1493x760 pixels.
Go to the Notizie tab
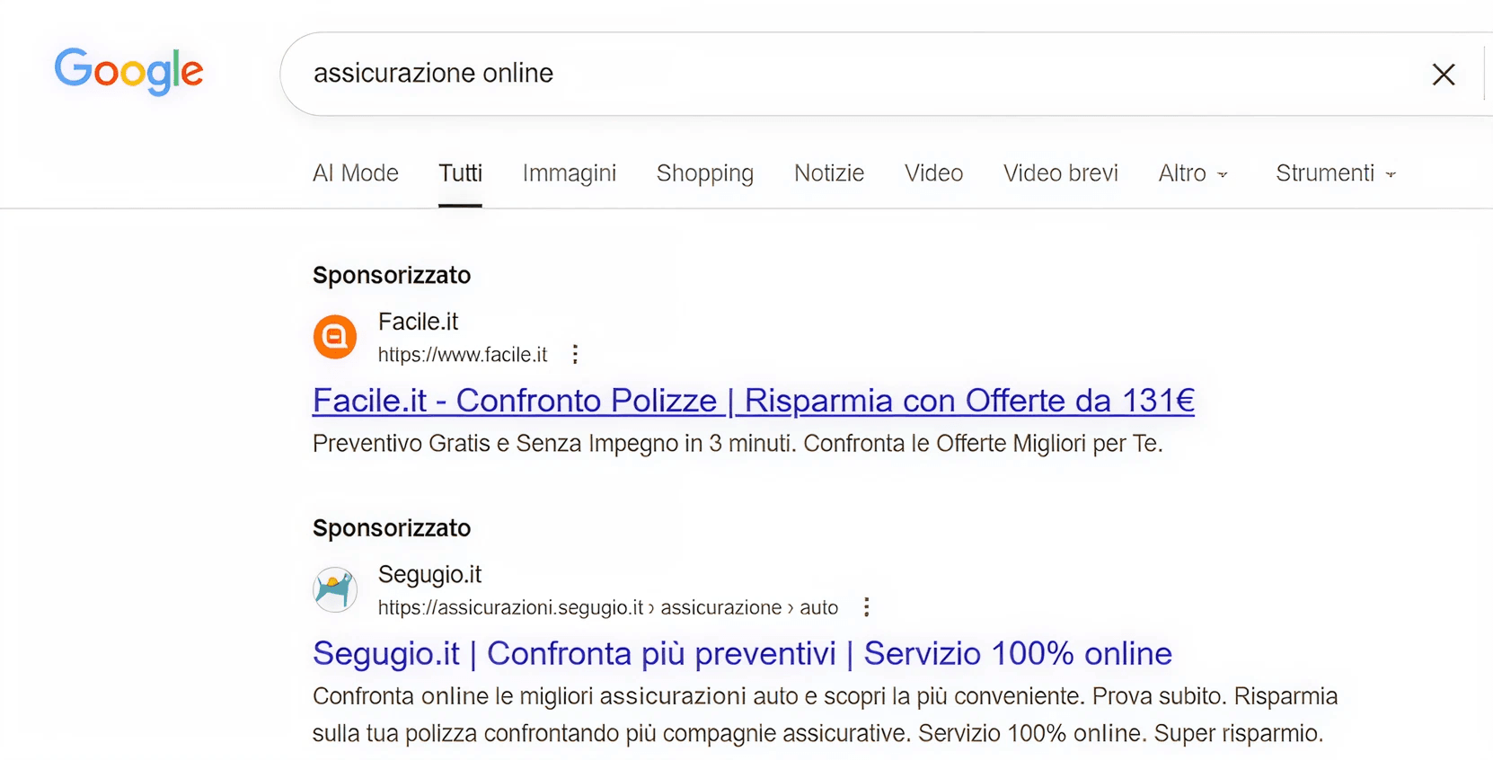click(x=828, y=173)
